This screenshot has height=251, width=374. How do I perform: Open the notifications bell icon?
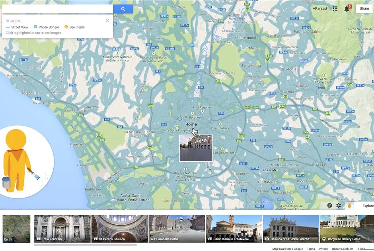(347, 9)
